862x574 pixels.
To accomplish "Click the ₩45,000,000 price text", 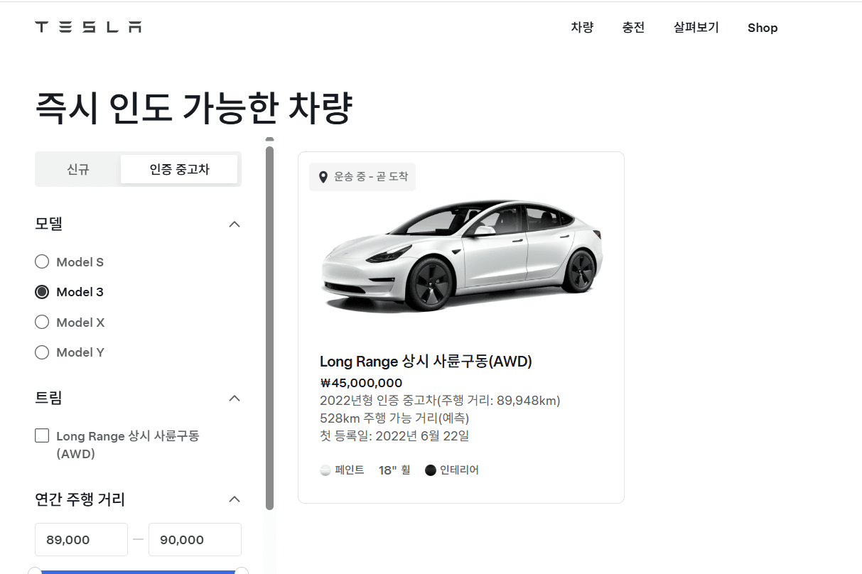I will pos(361,383).
